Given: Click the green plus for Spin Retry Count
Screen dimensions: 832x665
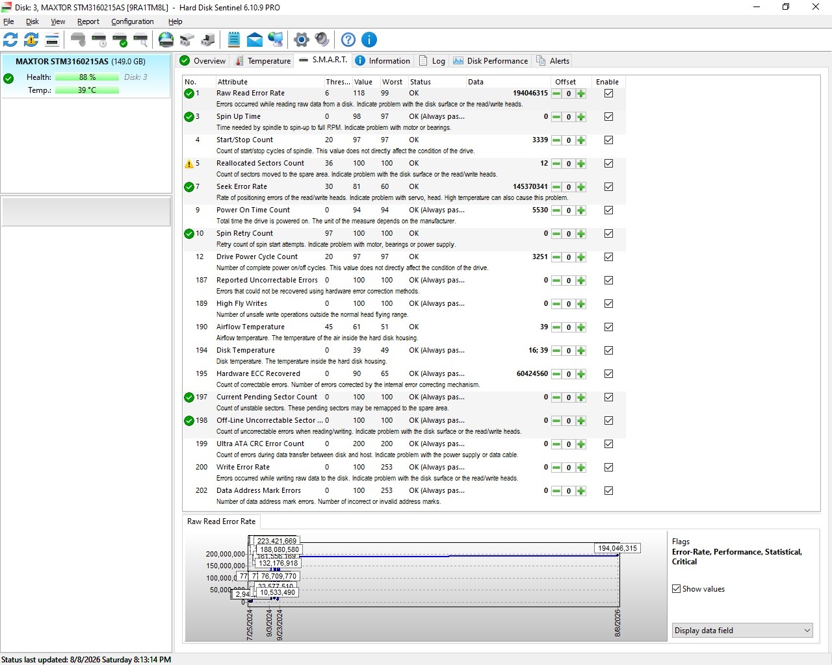Looking at the screenshot, I should tap(581, 234).
